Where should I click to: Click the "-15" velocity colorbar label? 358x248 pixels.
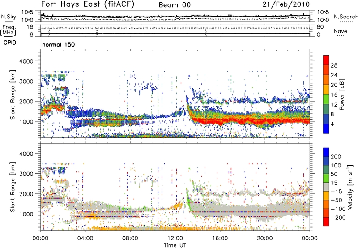pos(336,192)
